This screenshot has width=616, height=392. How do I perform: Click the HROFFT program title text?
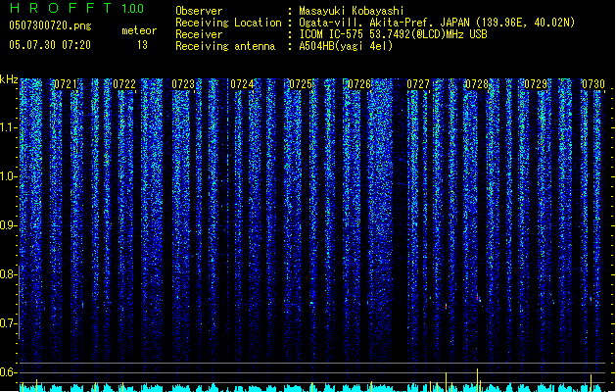click(61, 8)
